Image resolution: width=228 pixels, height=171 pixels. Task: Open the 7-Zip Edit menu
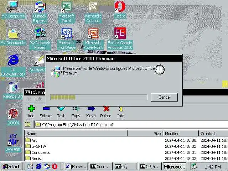click(x=39, y=99)
